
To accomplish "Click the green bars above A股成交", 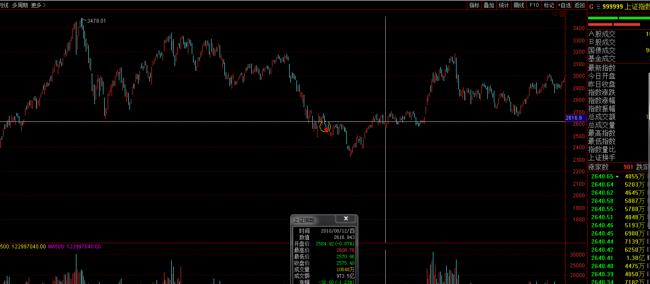I will click(x=619, y=18).
